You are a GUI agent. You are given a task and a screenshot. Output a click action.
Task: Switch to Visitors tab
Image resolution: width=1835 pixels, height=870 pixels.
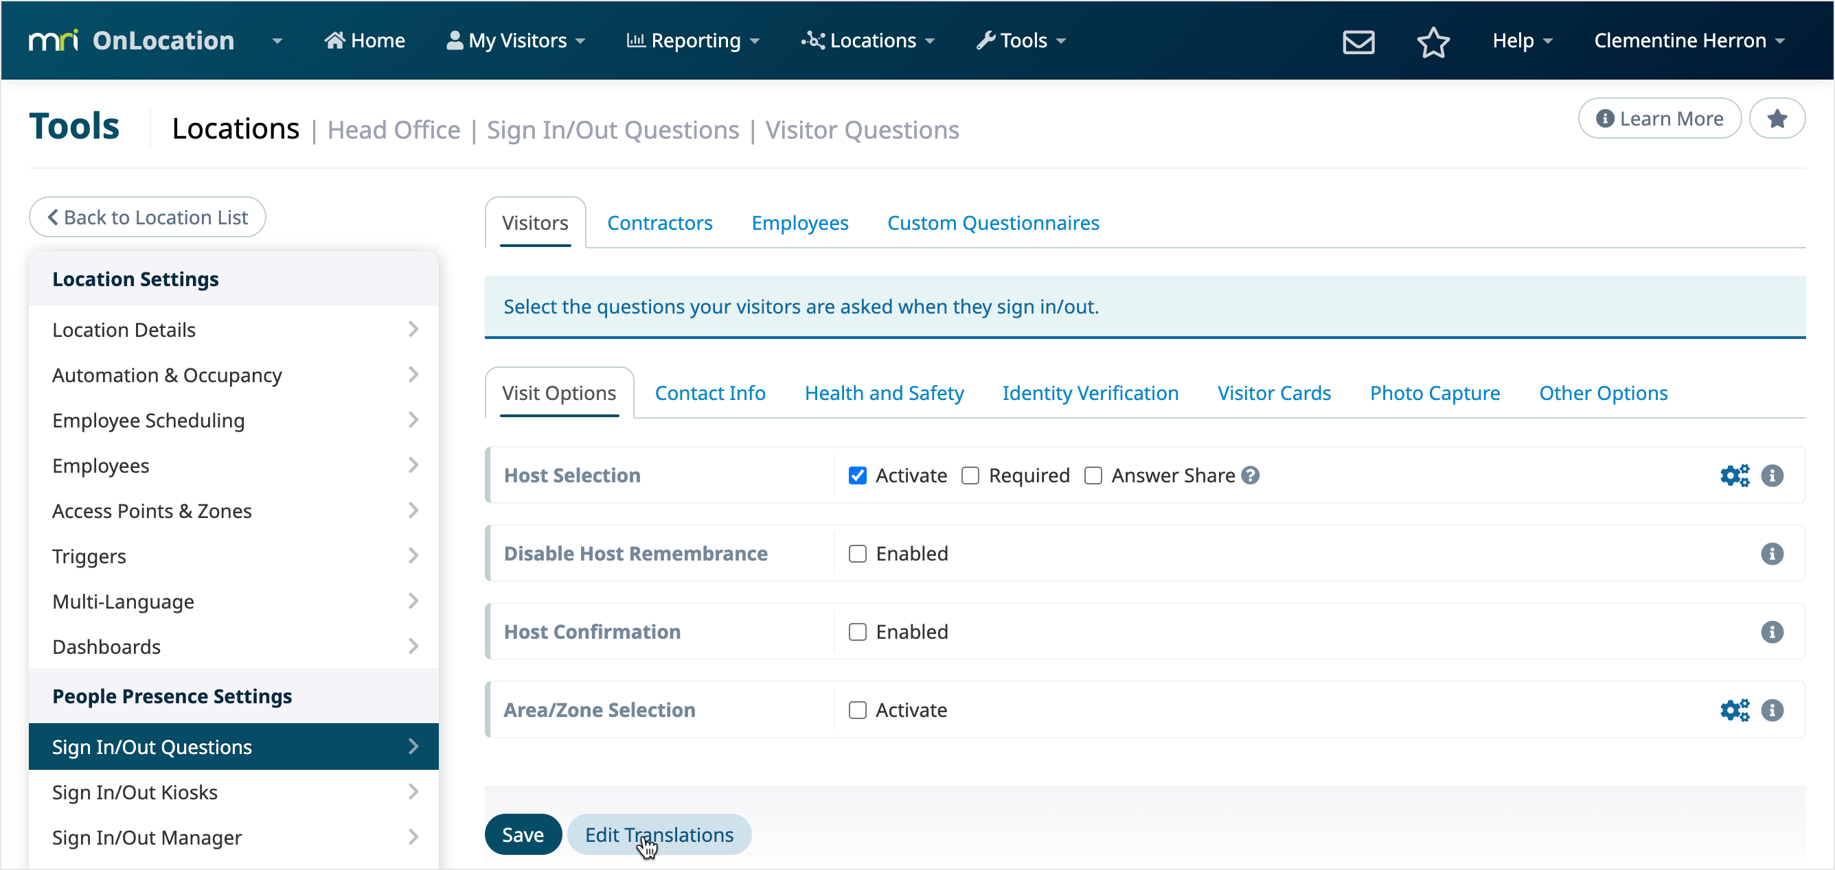tap(535, 223)
